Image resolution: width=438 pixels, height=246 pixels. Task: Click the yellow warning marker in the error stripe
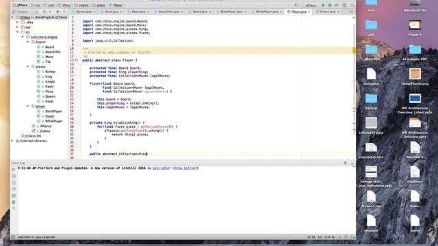[354, 50]
